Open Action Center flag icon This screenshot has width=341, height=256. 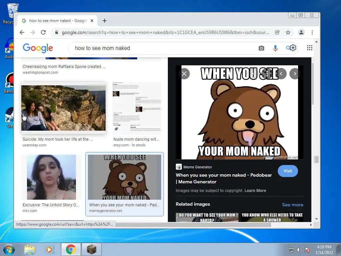coord(307,250)
